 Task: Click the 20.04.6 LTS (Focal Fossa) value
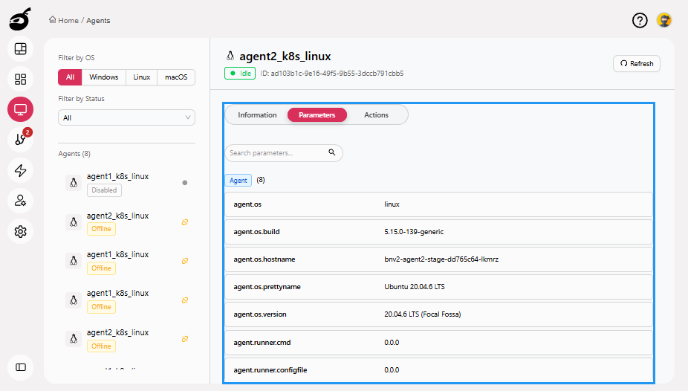tap(423, 314)
